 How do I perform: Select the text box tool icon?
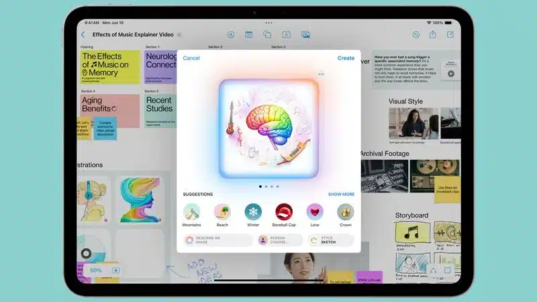[x=286, y=34]
